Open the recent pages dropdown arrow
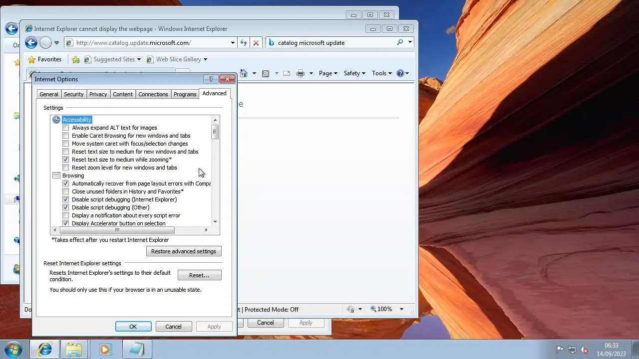 point(56,43)
